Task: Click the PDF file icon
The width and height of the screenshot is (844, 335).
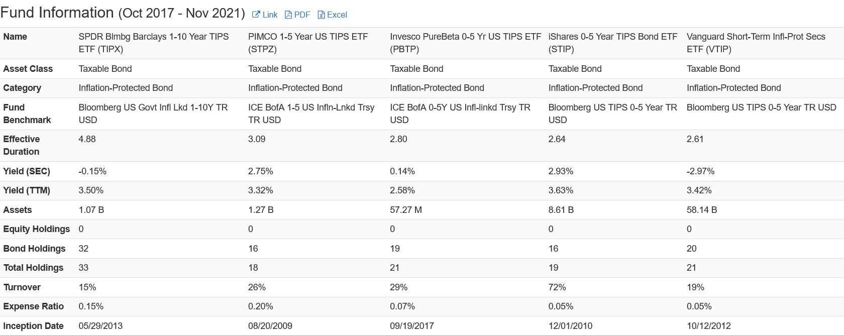Action: (288, 15)
